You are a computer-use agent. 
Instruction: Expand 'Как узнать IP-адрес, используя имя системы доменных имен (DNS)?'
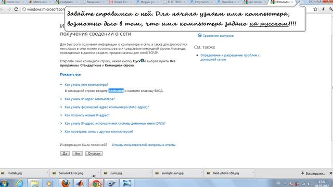[115, 124]
